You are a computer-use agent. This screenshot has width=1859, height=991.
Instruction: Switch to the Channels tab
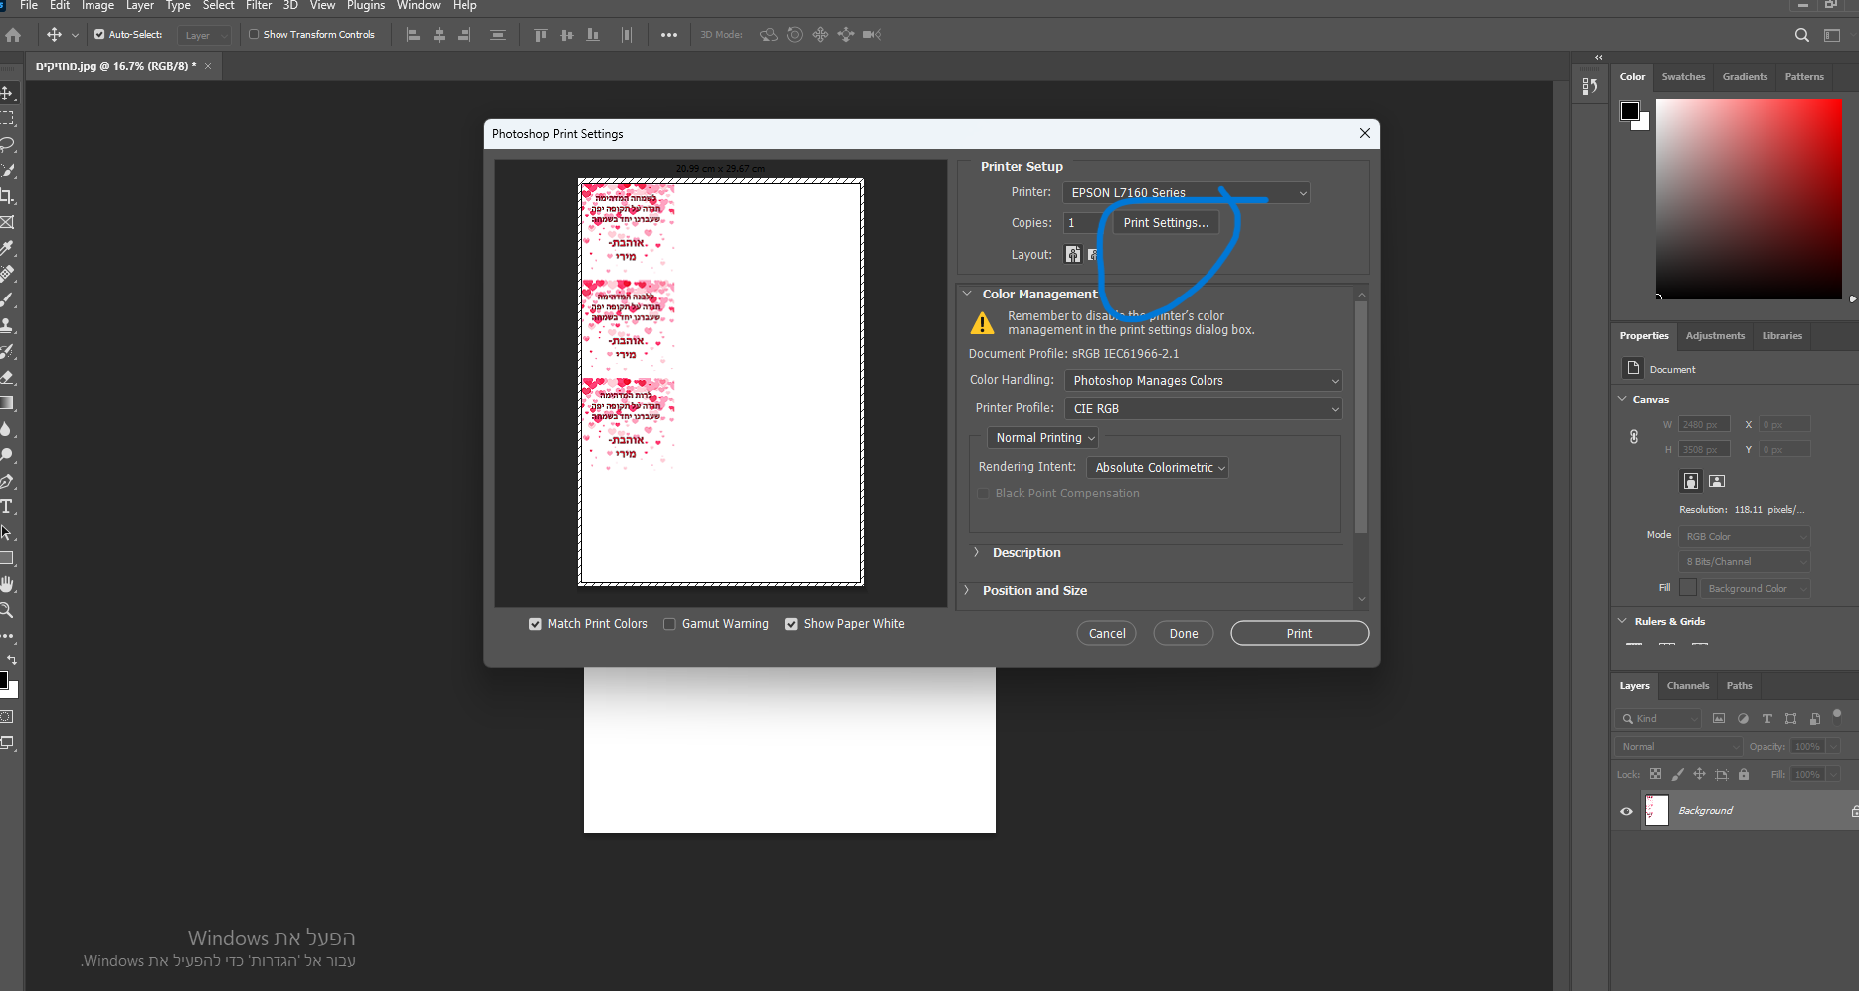click(x=1688, y=686)
